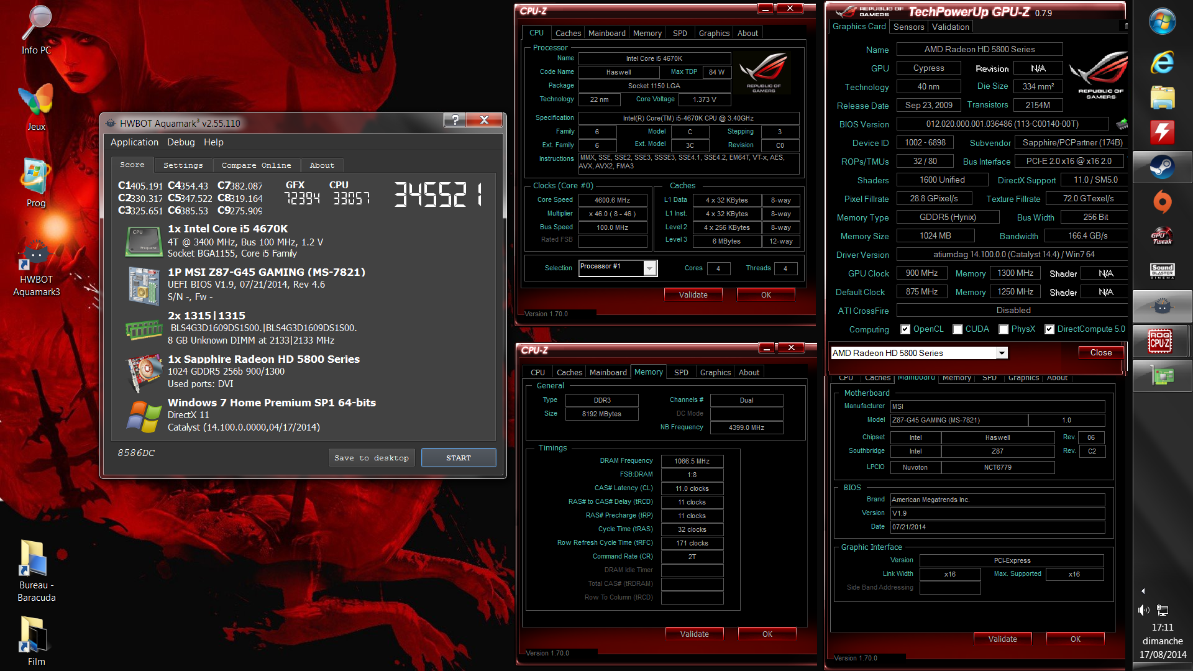This screenshot has height=671, width=1193.
Task: Select the Film desktop shortcut
Action: (36, 640)
